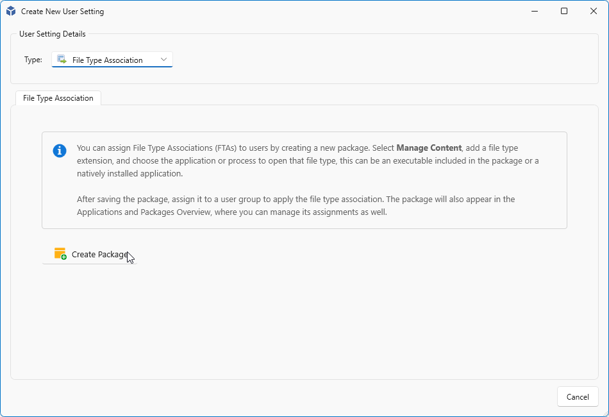Expand the Type dropdown using its chevron arrow
The height and width of the screenshot is (417, 609).
click(164, 60)
